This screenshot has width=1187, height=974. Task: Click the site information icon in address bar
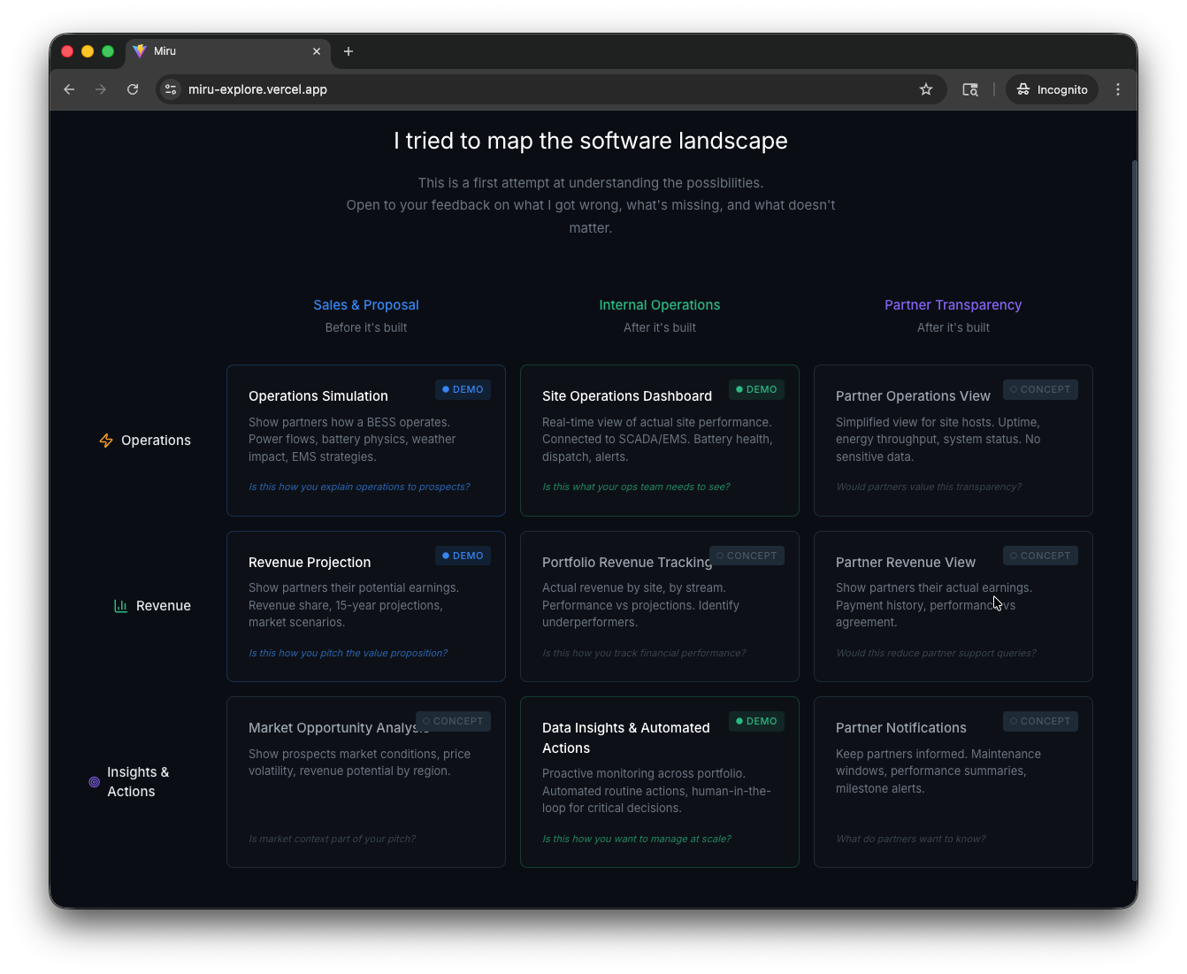[172, 89]
